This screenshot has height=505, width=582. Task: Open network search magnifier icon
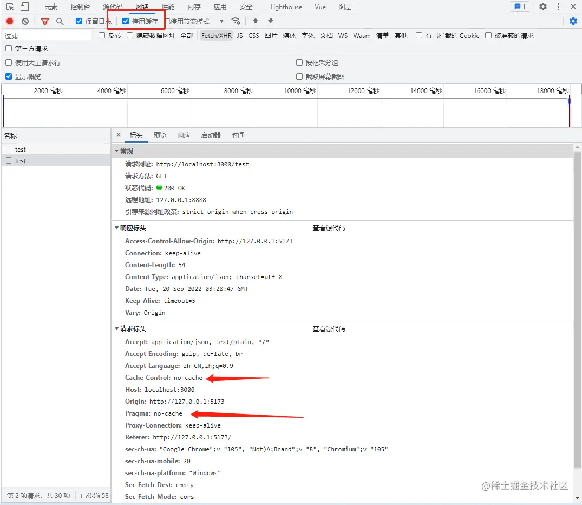[60, 21]
